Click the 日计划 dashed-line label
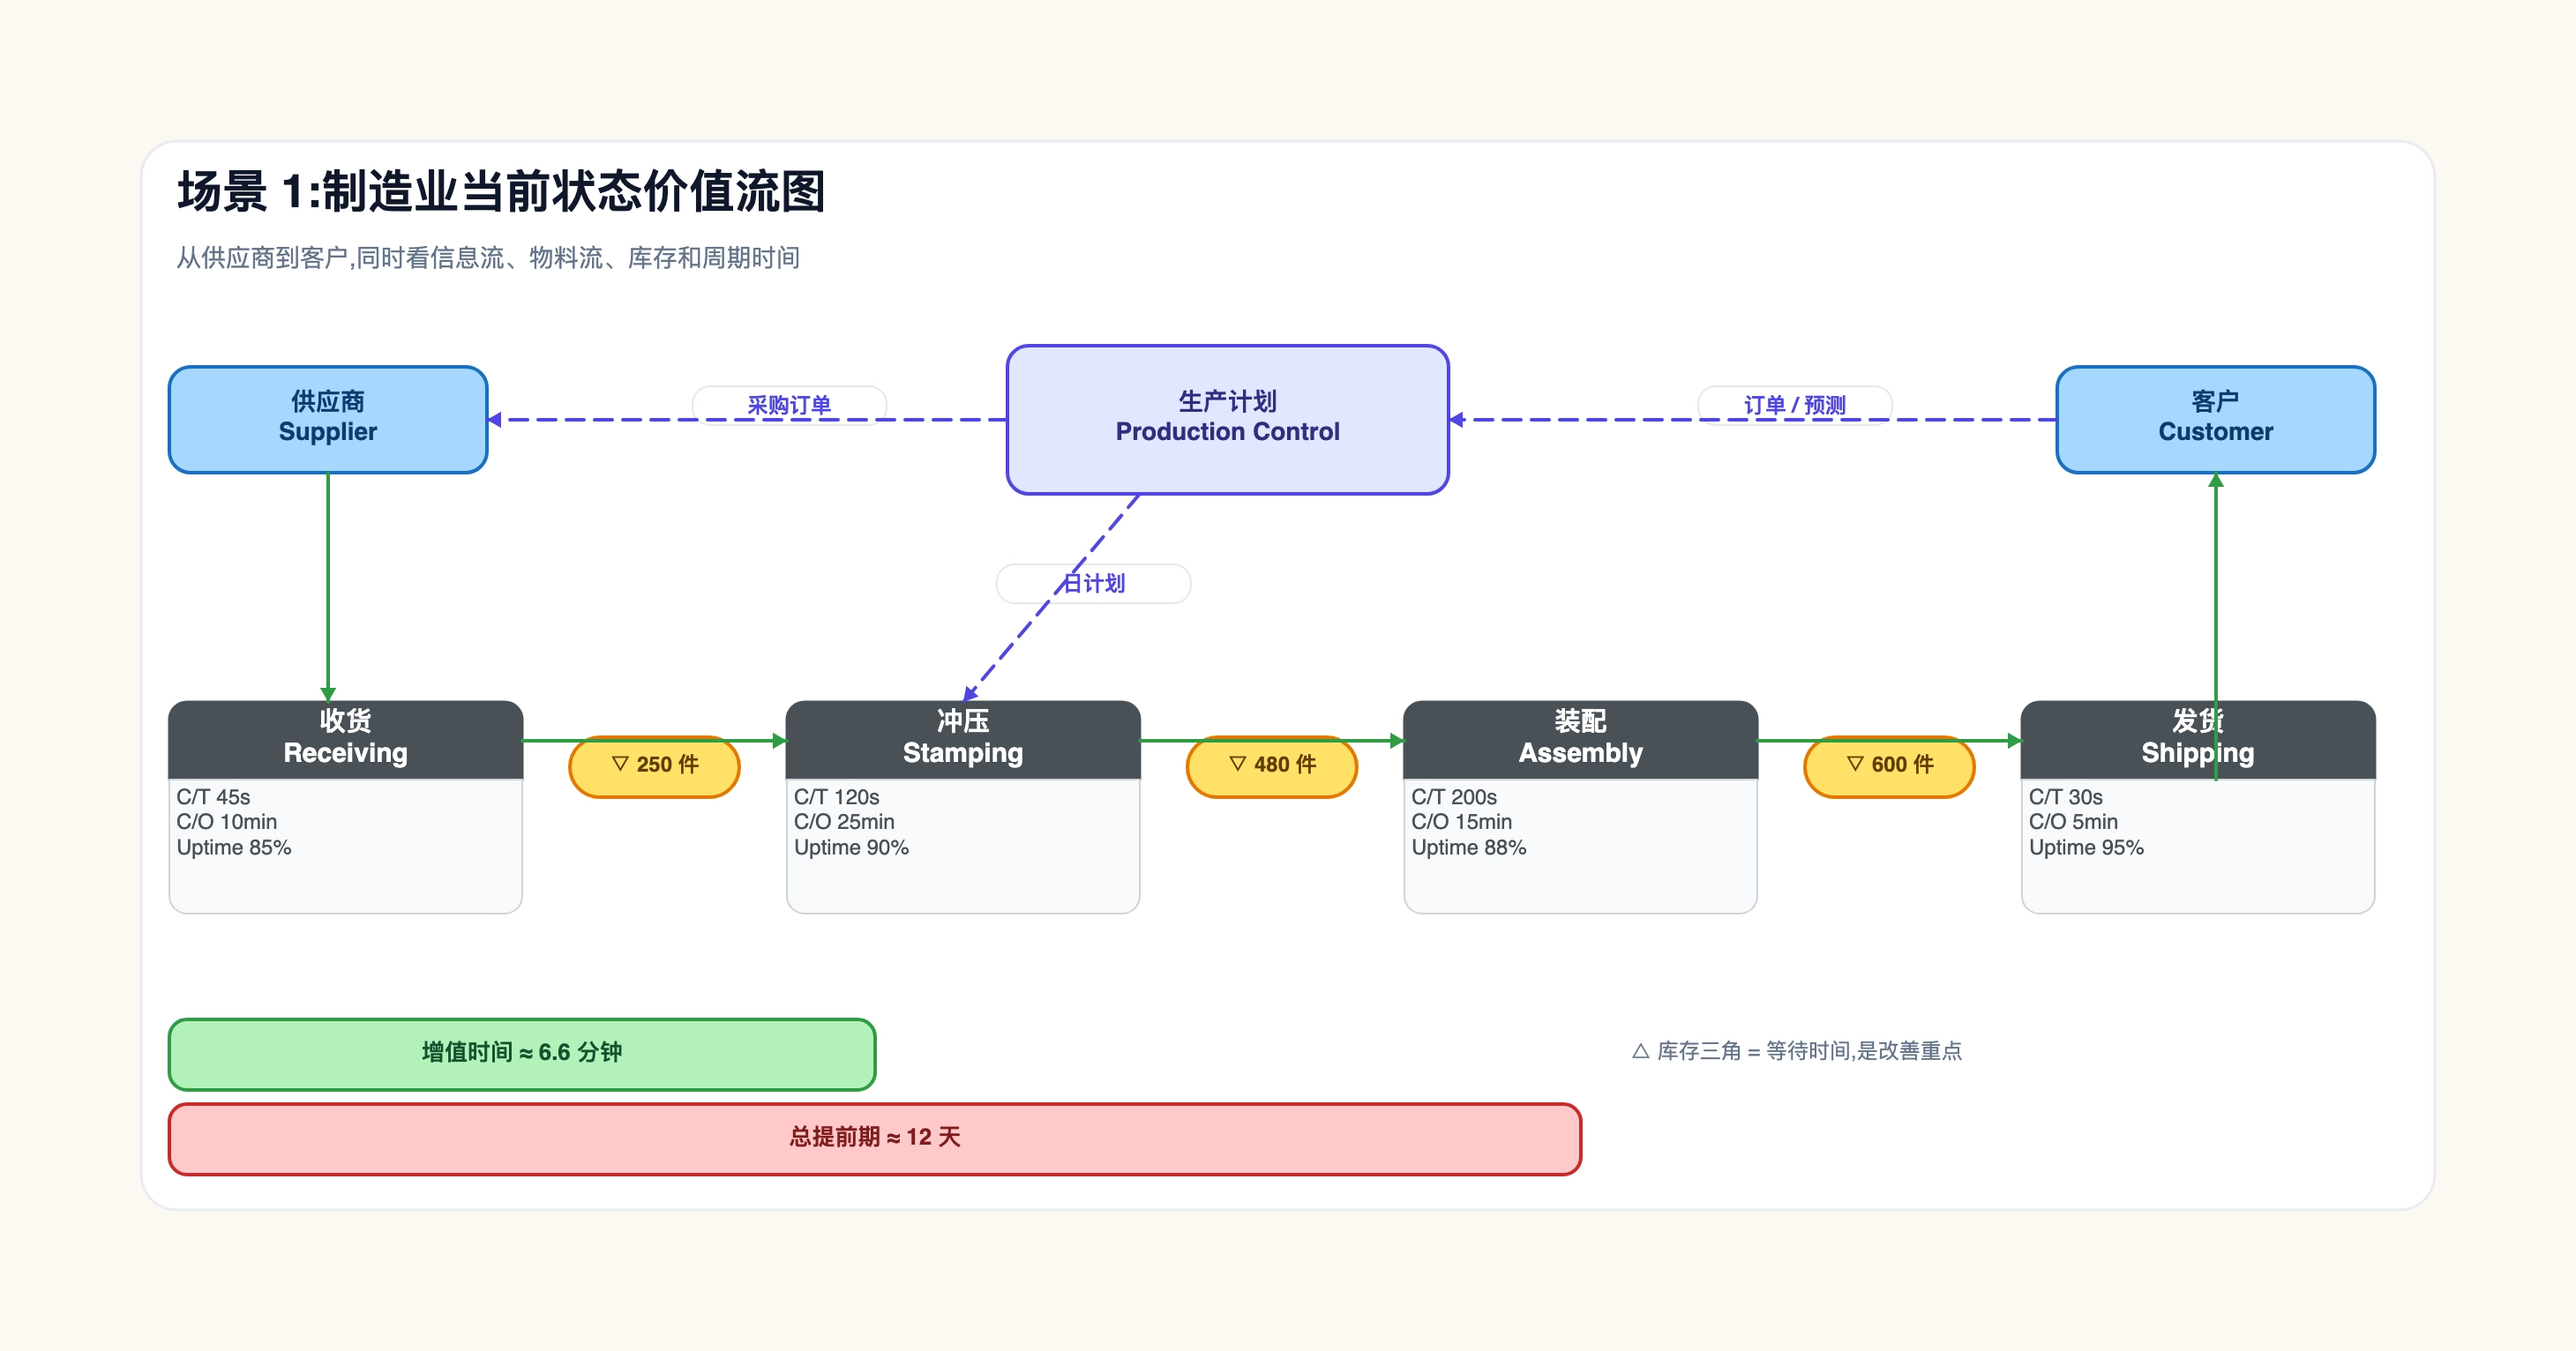 tap(1093, 584)
